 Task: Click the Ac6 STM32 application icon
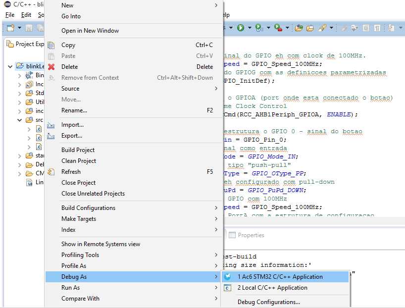coord(227,277)
